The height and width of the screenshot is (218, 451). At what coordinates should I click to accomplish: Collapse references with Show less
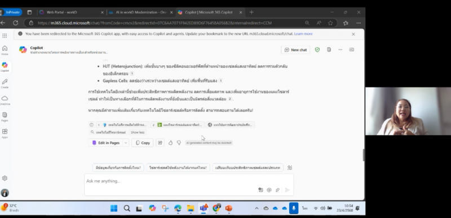click(138, 132)
